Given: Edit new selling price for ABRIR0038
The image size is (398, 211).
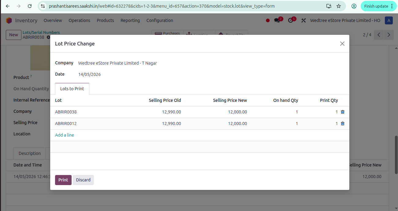Looking at the screenshot, I should (237, 112).
